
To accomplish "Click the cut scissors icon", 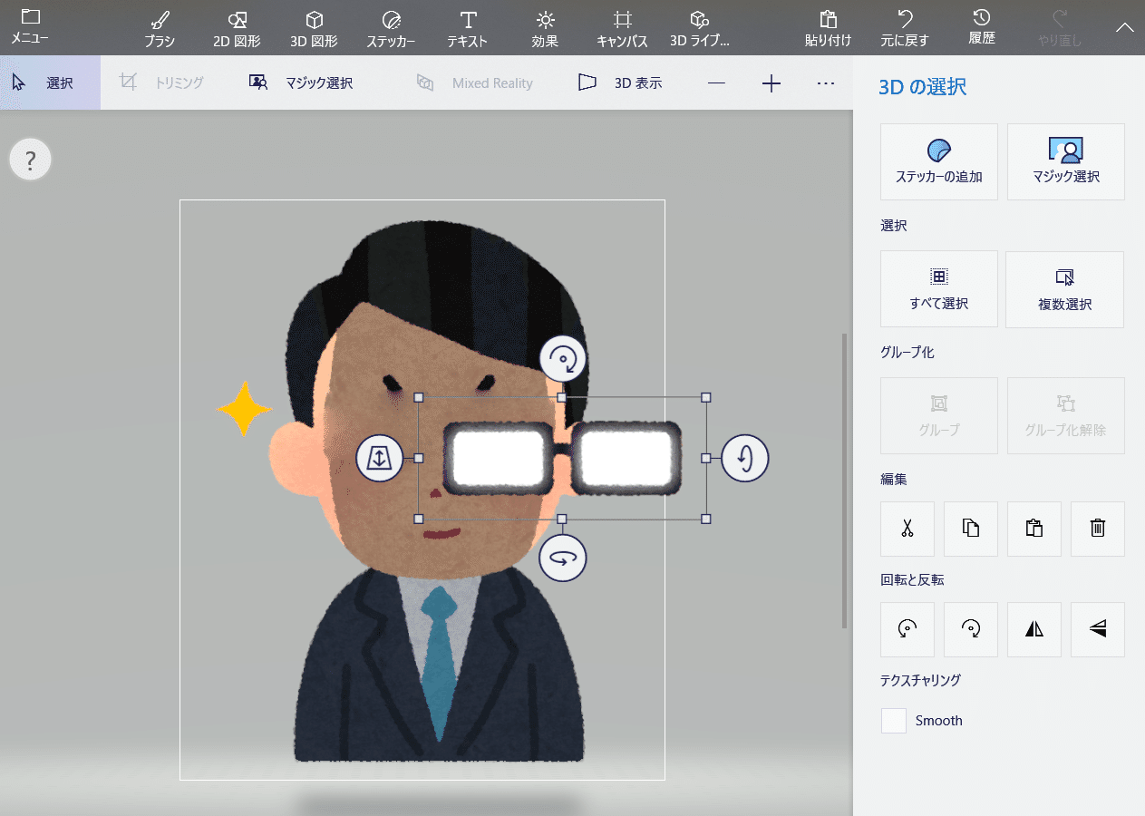I will pyautogui.click(x=907, y=529).
